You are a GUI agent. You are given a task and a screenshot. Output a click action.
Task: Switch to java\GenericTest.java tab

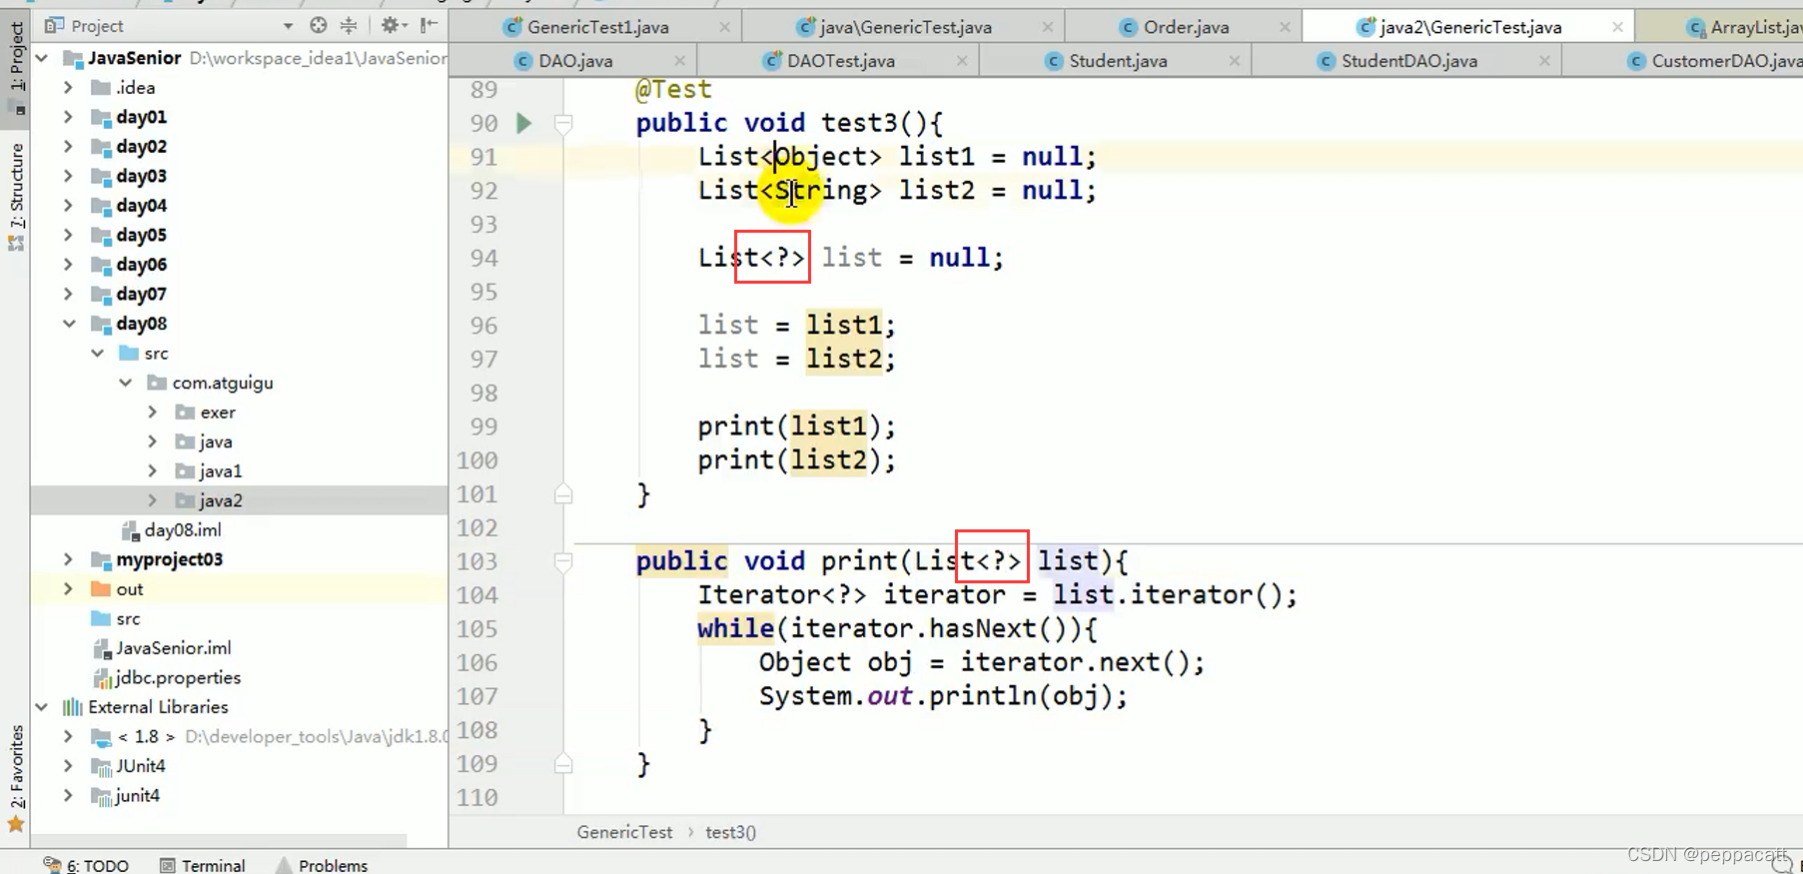[x=905, y=27]
